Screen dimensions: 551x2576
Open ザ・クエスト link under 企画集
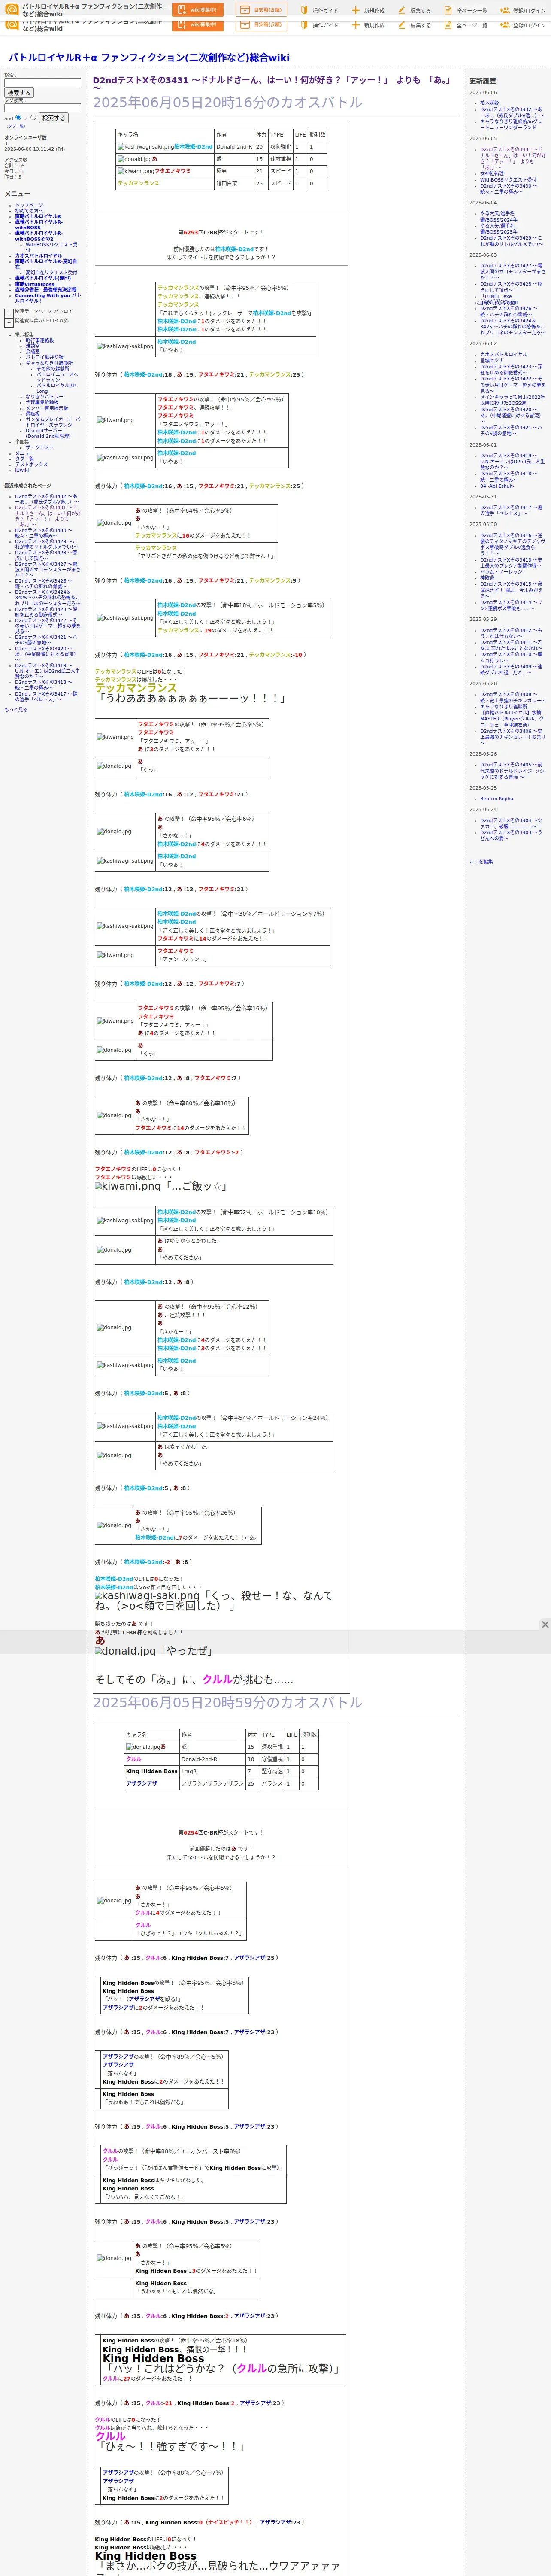point(40,447)
